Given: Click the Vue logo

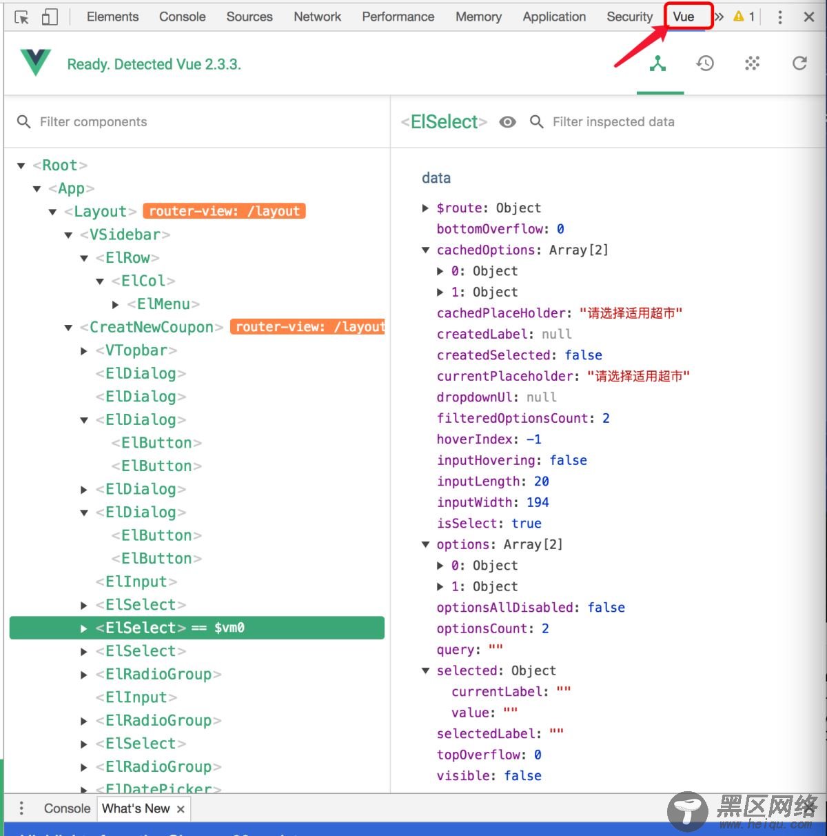Looking at the screenshot, I should 36,63.
